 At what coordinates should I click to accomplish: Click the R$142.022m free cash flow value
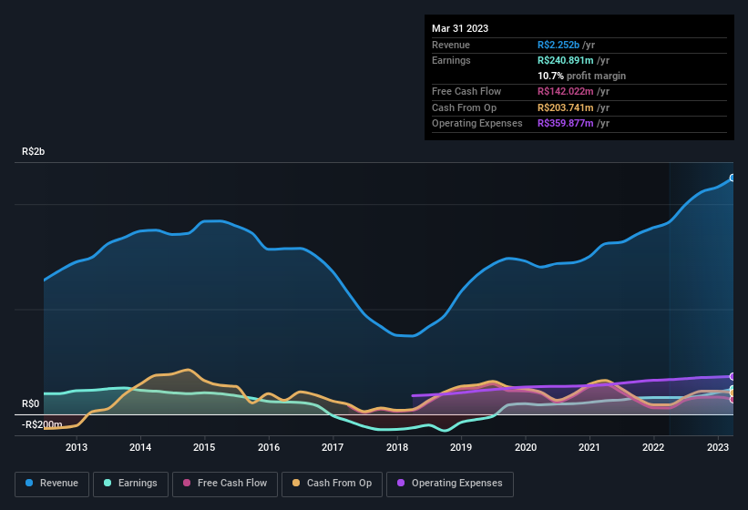click(565, 91)
